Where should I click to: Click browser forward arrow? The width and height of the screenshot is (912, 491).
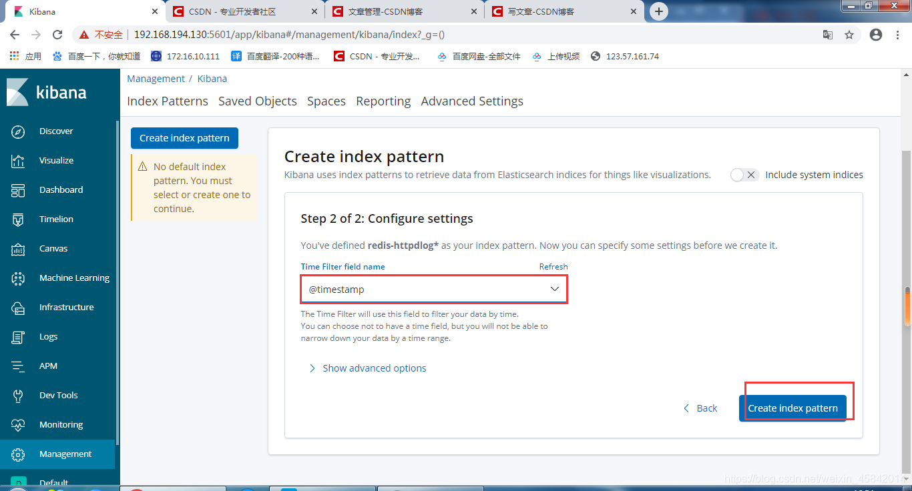click(36, 35)
